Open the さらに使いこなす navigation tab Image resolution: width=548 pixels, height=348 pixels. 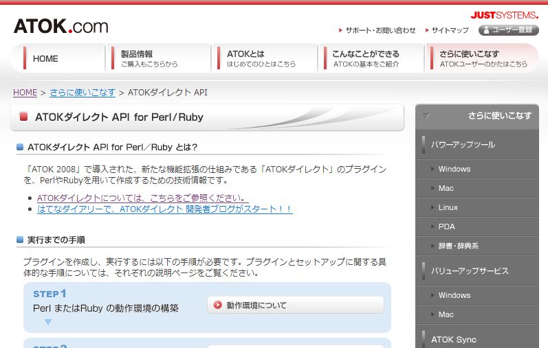(481, 58)
